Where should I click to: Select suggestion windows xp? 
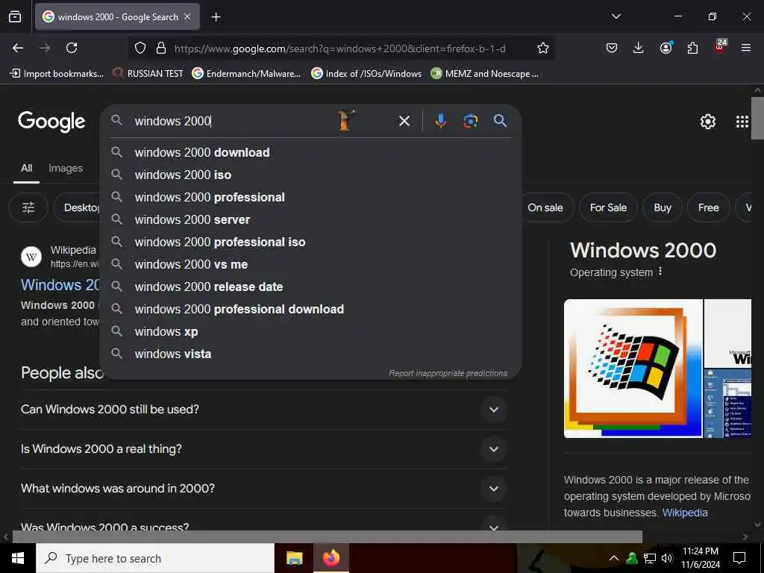coord(311,332)
